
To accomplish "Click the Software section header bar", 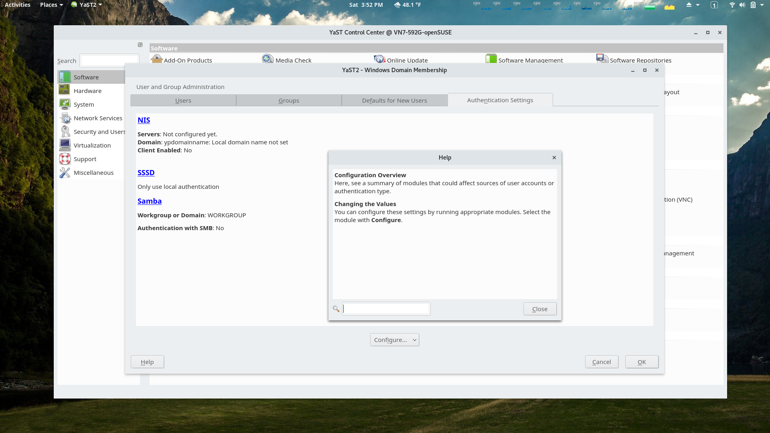I will click(x=436, y=48).
